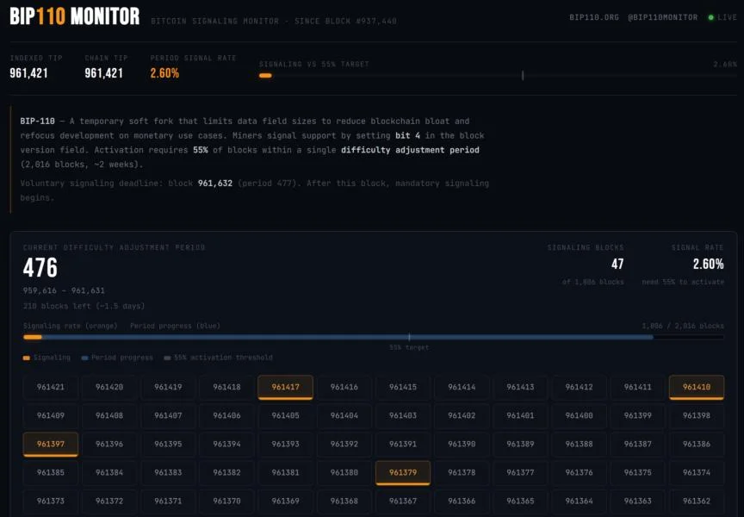
Task: Click block tile 961416
Action: click(x=344, y=388)
